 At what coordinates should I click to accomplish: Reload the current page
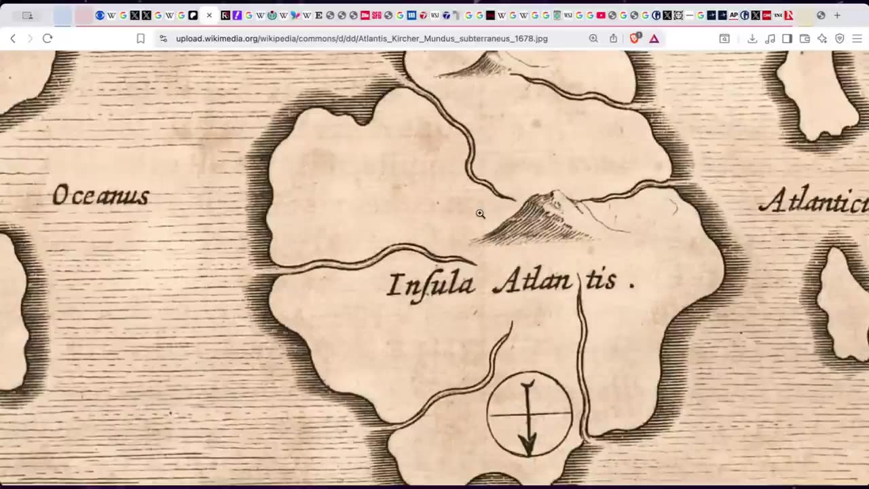click(48, 39)
